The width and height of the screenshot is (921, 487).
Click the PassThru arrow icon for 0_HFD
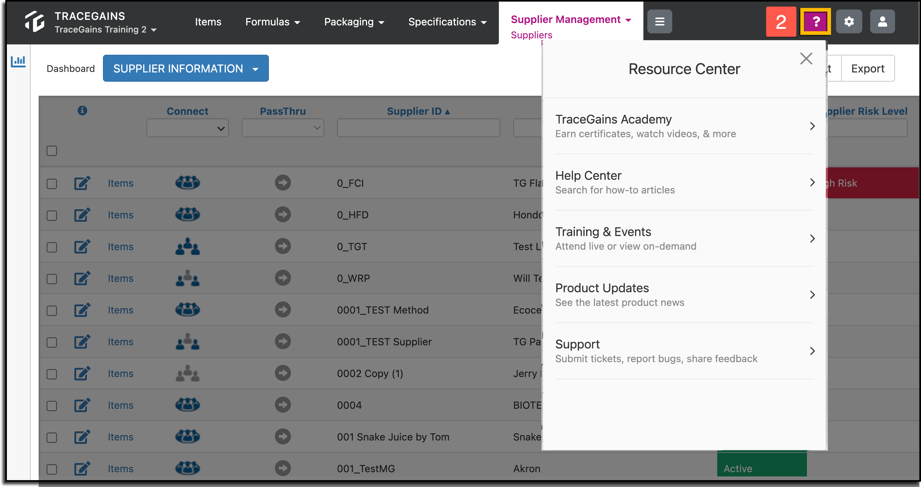282,214
